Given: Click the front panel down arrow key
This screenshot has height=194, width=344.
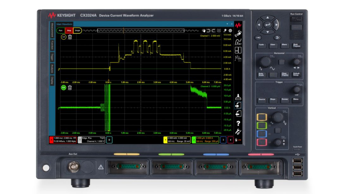Looking at the screenshot, I should point(267,32).
